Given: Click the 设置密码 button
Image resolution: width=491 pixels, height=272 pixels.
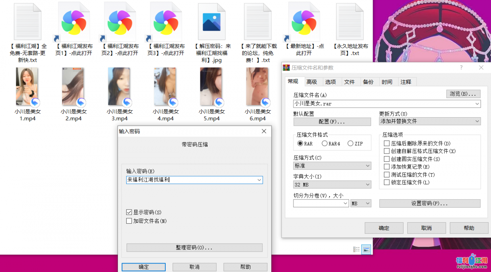Looking at the screenshot, I should 430,203.
